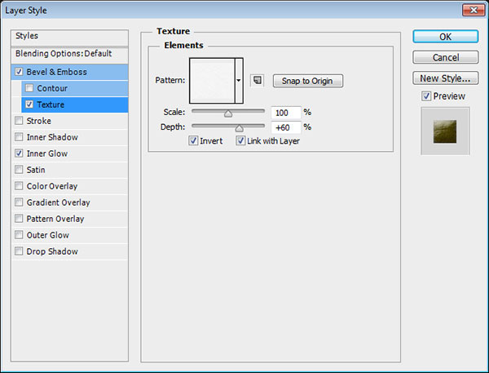Select the Texture settings label
The height and width of the screenshot is (373, 489).
pyautogui.click(x=51, y=104)
